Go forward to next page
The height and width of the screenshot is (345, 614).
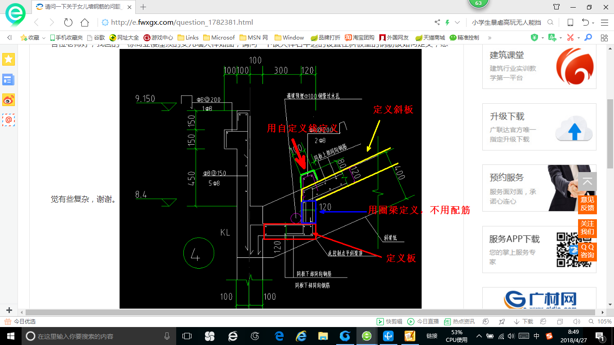52,22
